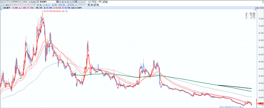Click the LH/HL/LC/HC stats box
The width and height of the screenshot is (264, 108).
pos(250,16)
